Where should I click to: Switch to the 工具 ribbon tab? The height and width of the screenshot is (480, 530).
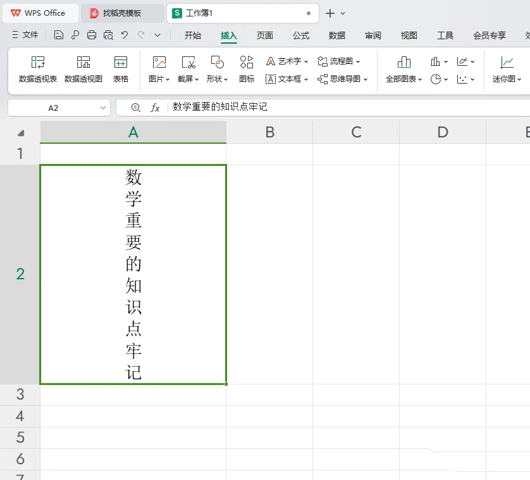(x=445, y=35)
